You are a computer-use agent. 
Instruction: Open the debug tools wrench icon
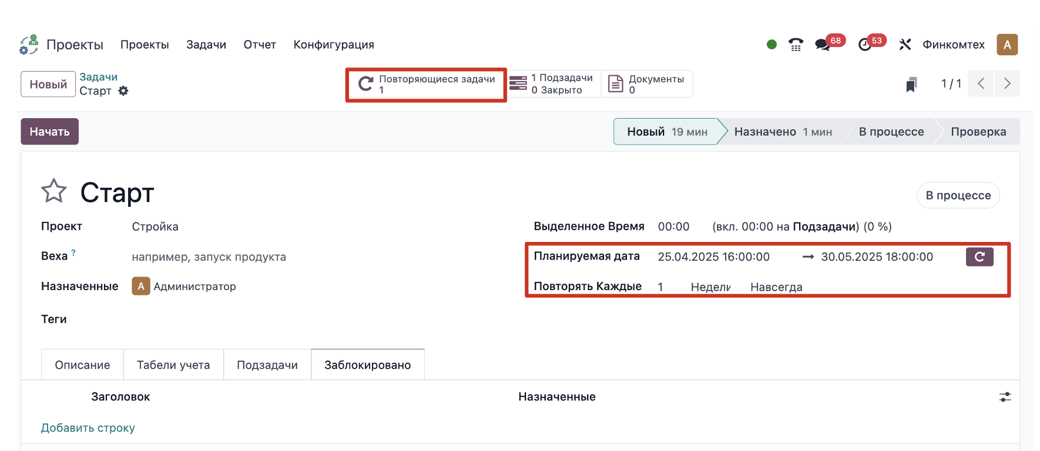point(905,45)
